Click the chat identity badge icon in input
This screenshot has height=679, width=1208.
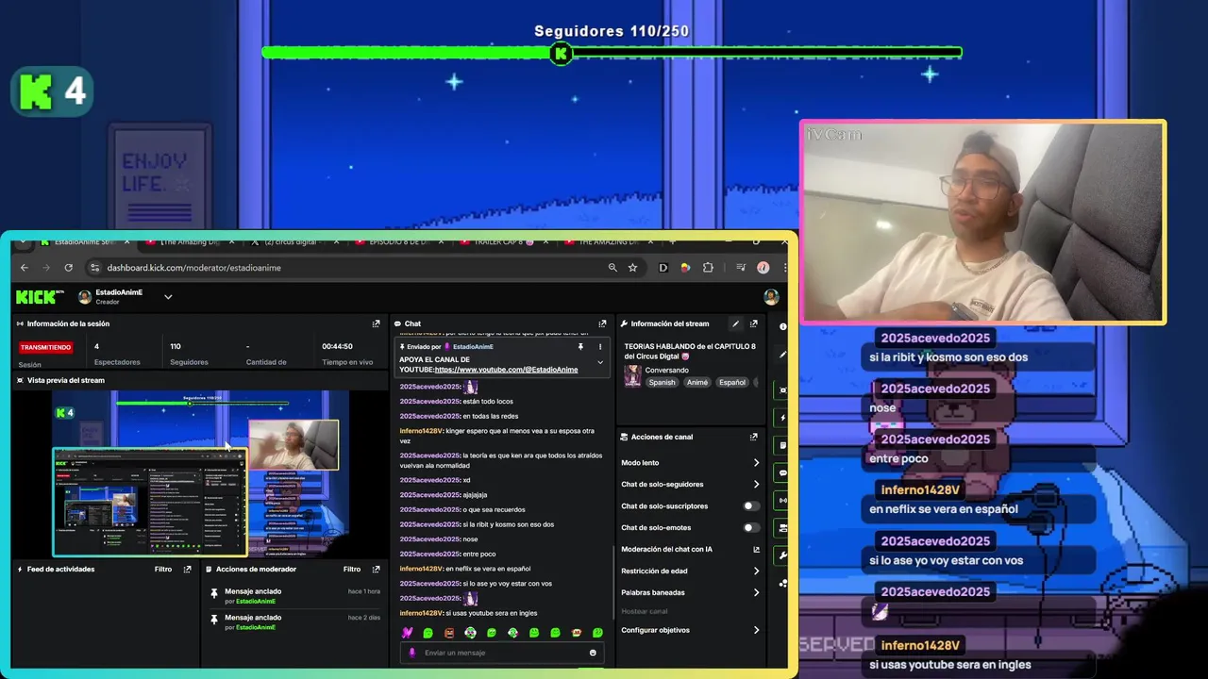click(412, 653)
